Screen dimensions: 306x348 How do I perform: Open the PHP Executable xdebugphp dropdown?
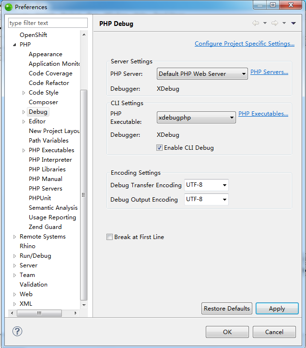196,118
